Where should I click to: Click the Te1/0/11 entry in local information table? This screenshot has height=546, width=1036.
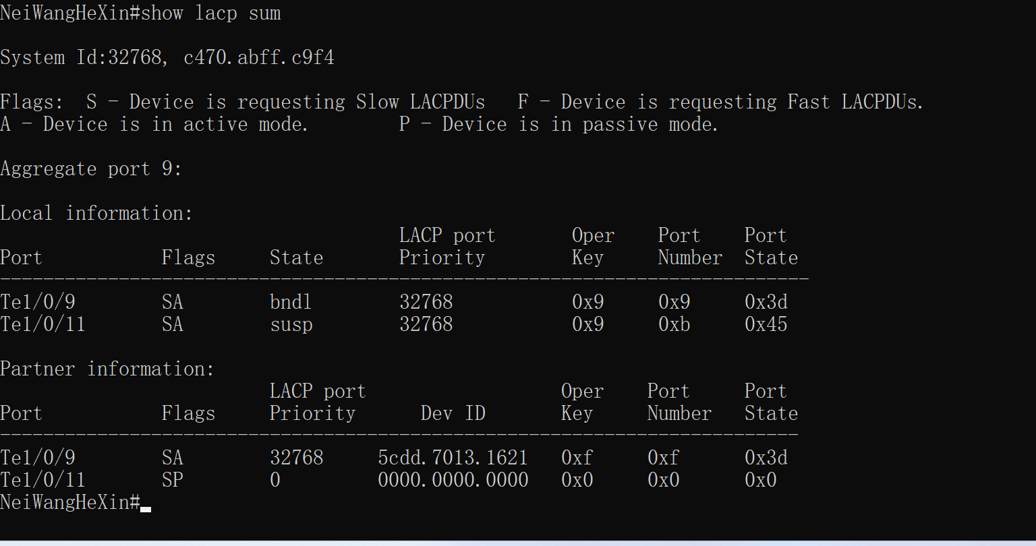[42, 325]
